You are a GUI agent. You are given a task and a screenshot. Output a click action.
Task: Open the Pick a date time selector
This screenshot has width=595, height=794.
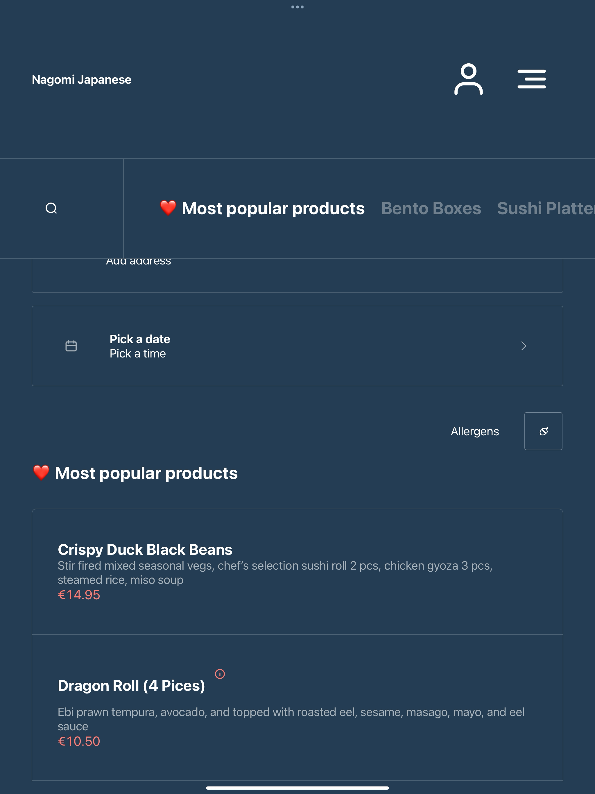tap(297, 346)
